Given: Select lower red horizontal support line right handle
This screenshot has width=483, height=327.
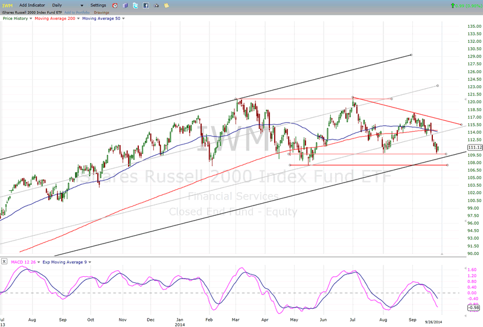Looking at the screenshot, I should tap(447, 165).
